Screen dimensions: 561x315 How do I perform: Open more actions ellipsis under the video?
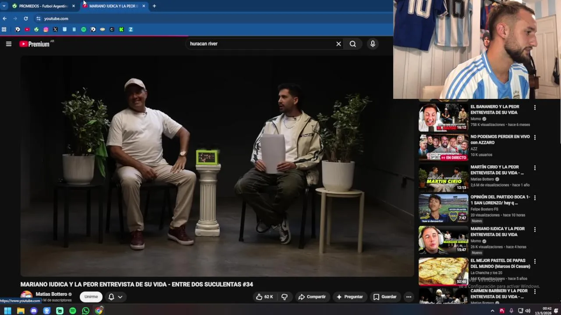tap(408, 297)
